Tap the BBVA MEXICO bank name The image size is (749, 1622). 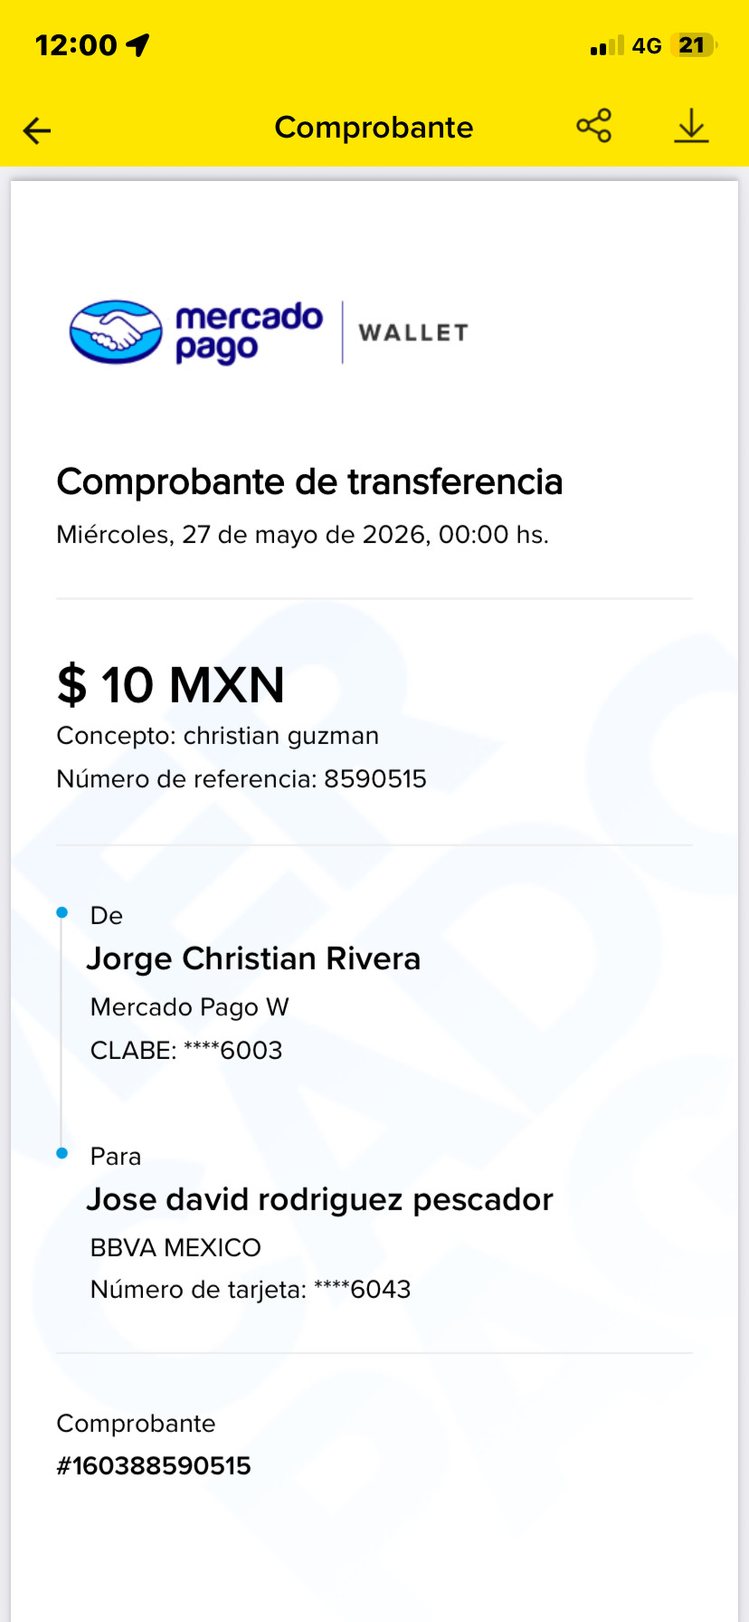(x=175, y=1247)
